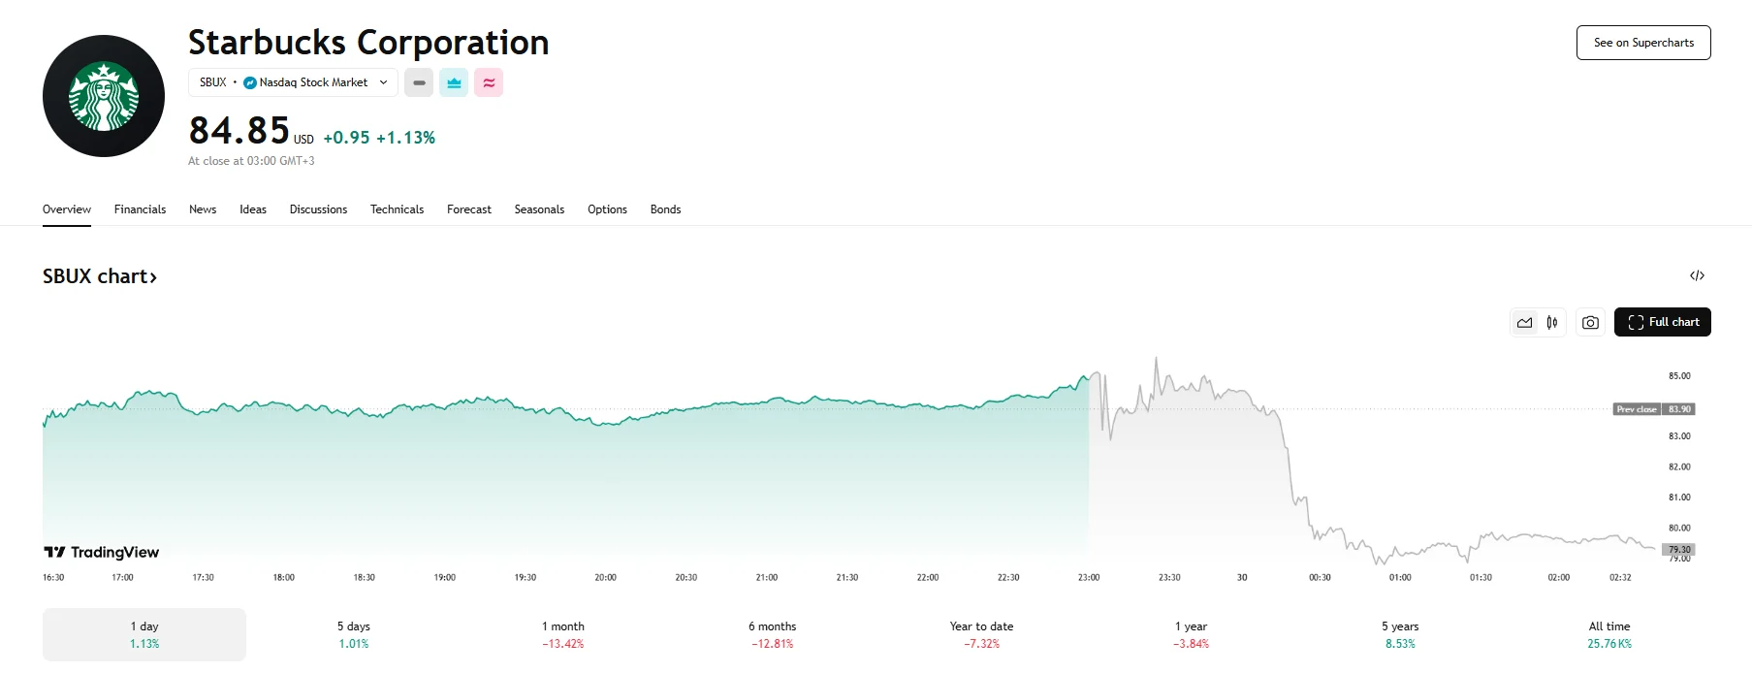Click the pink approximately-equal badge icon
The height and width of the screenshot is (674, 1752).
pos(489,82)
